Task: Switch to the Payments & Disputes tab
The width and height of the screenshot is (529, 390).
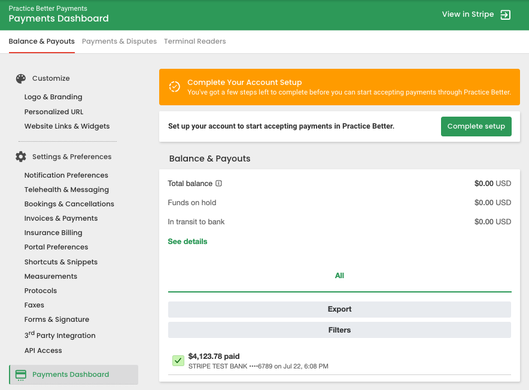Action: click(x=119, y=41)
